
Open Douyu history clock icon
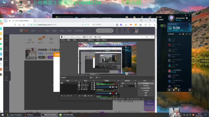pos(117,30)
